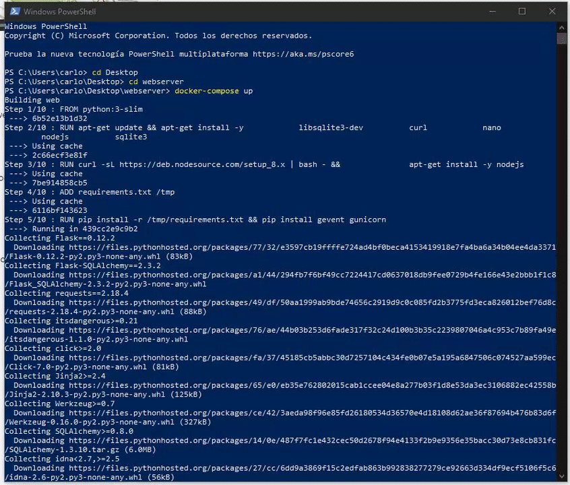Viewport: 570px width, 485px height.
Task: Click the 'Building web' output line
Action: (32, 100)
